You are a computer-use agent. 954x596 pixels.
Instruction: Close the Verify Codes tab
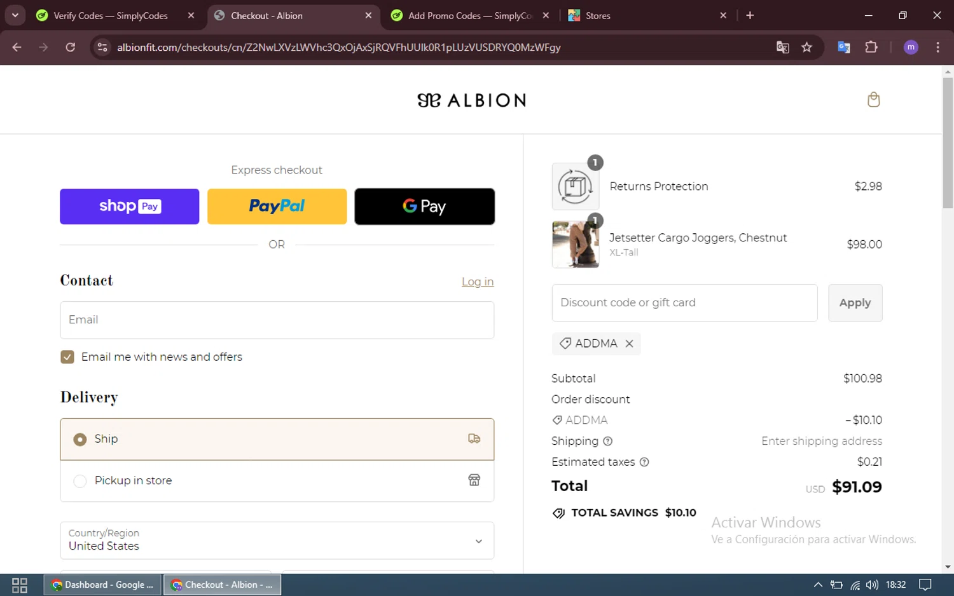(191, 15)
